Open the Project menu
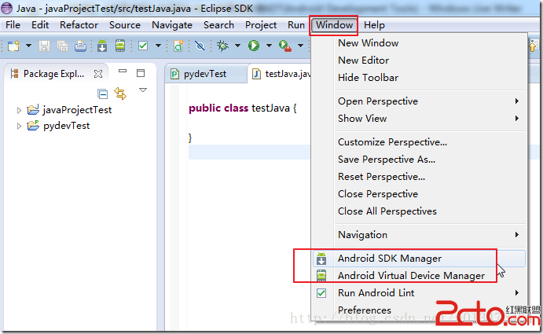The image size is (543, 334). (x=261, y=25)
